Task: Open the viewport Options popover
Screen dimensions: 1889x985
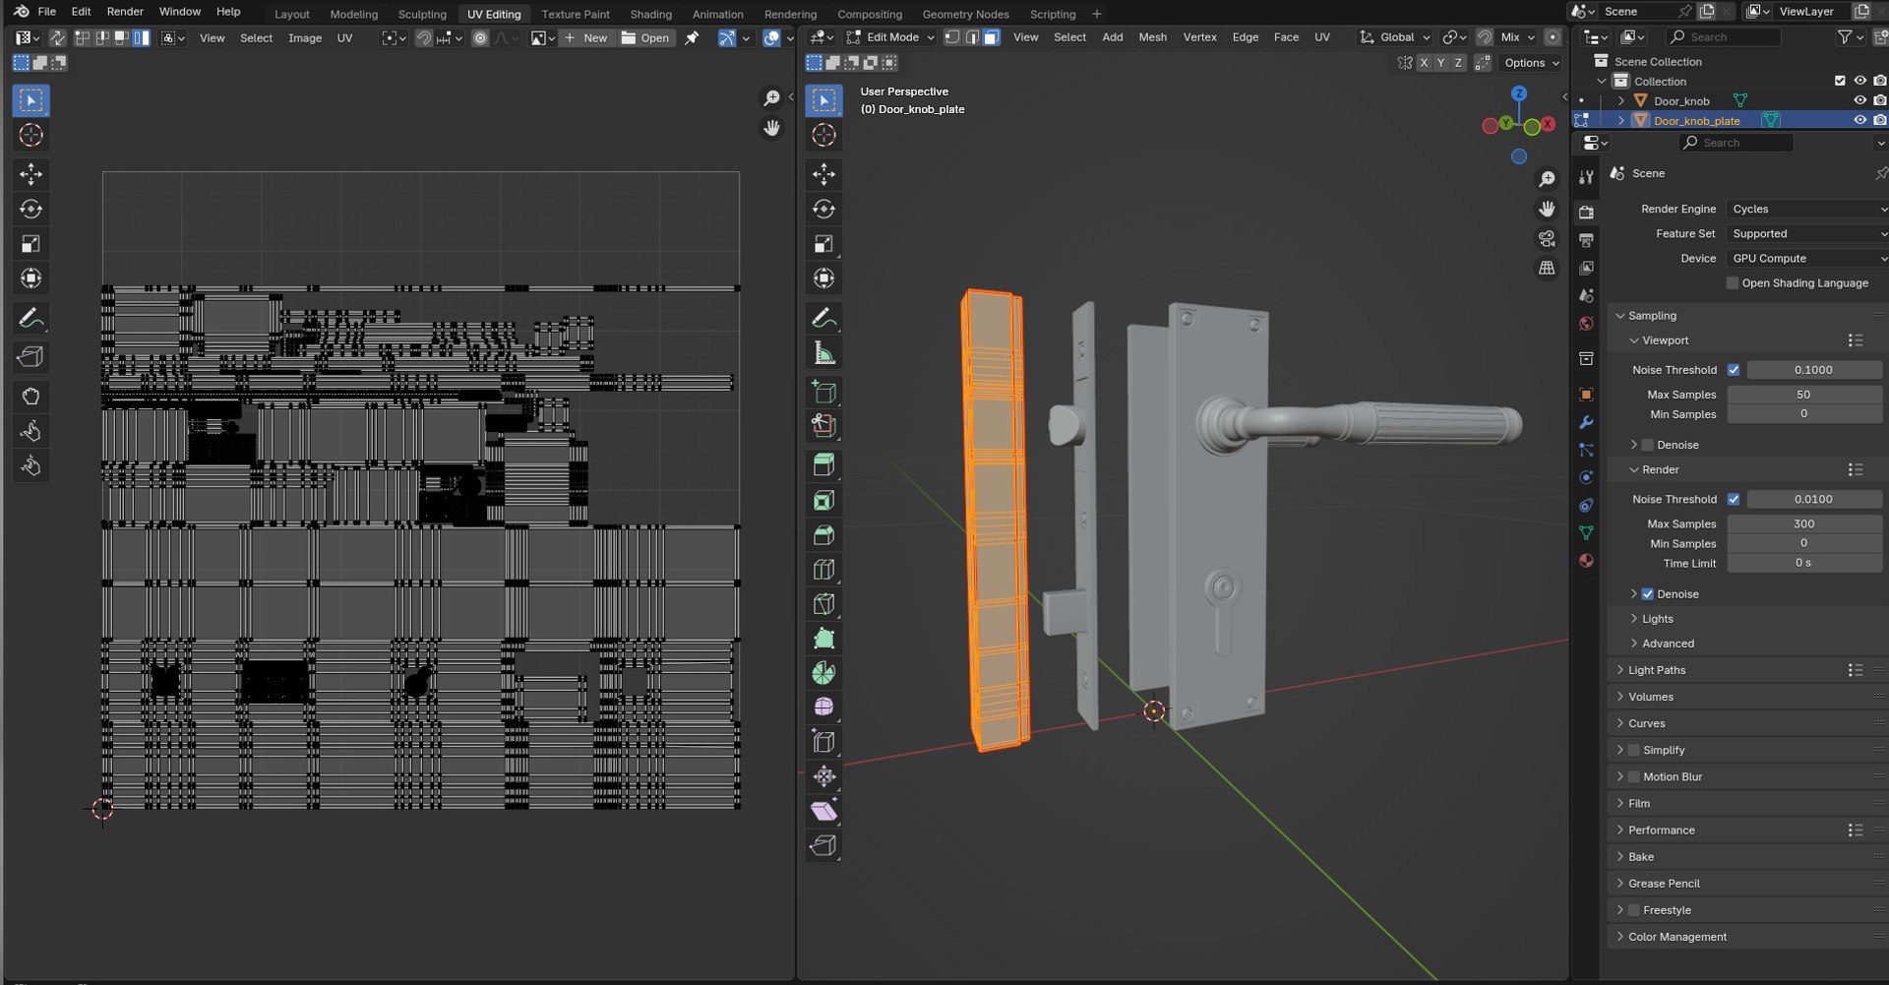Action: tap(1531, 63)
